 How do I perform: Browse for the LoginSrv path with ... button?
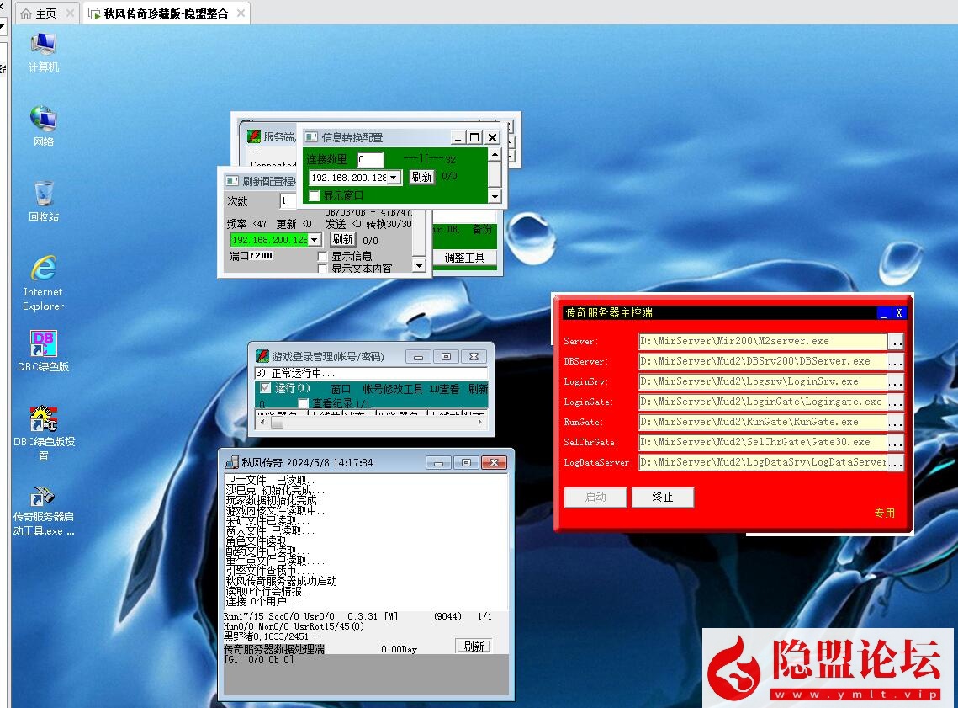pyautogui.click(x=896, y=381)
